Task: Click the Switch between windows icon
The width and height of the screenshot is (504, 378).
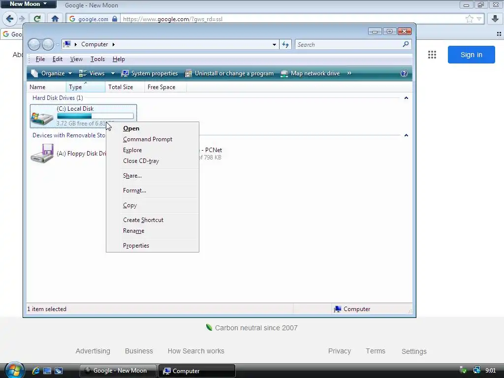Action: click(59, 371)
